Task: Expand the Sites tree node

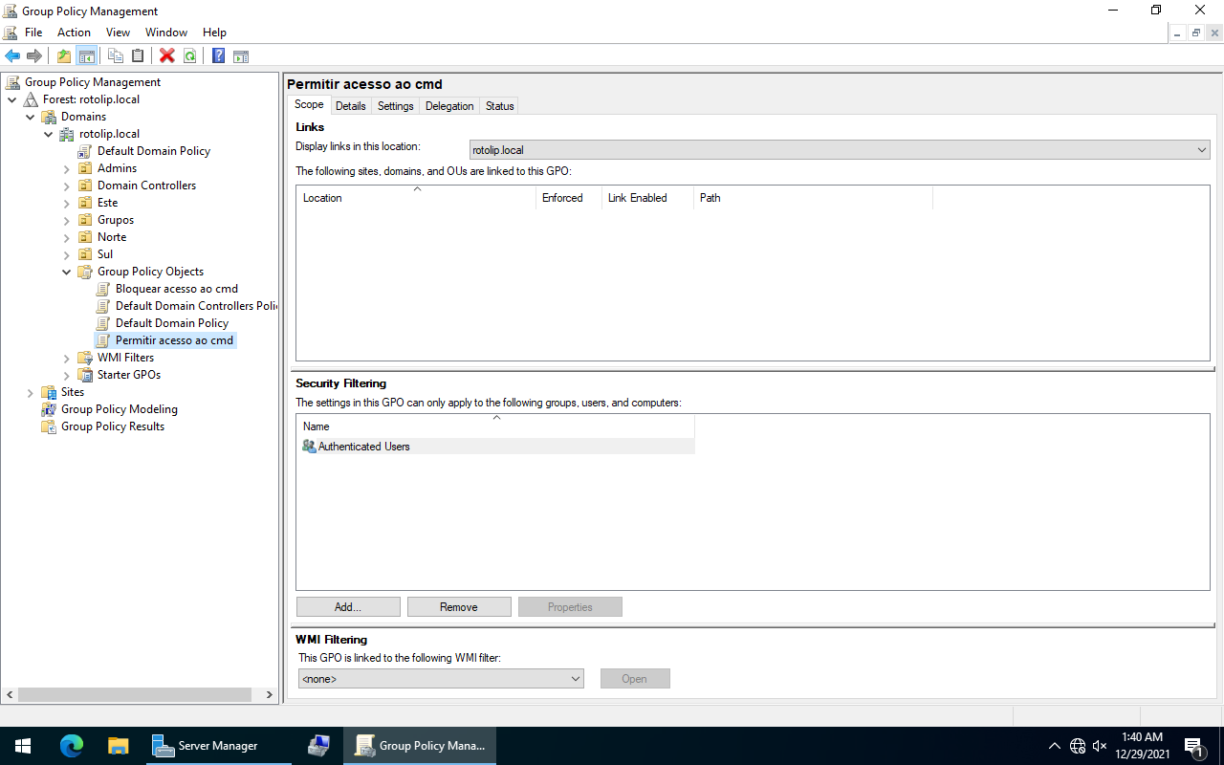Action: (31, 392)
